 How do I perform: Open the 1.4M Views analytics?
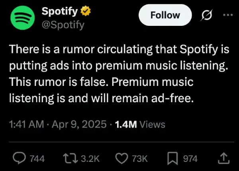pyautogui.click(x=139, y=124)
